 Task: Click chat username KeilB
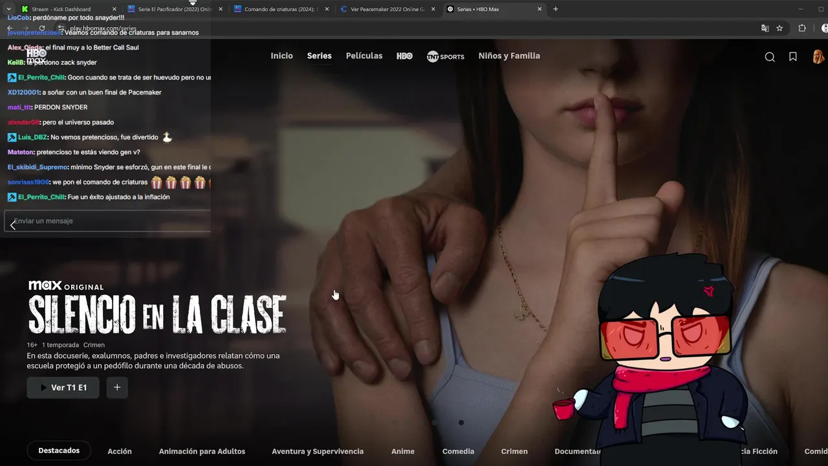coord(16,62)
